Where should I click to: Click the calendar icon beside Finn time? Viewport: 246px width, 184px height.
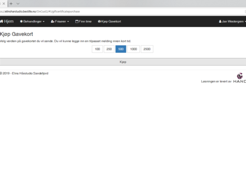coord(77,21)
